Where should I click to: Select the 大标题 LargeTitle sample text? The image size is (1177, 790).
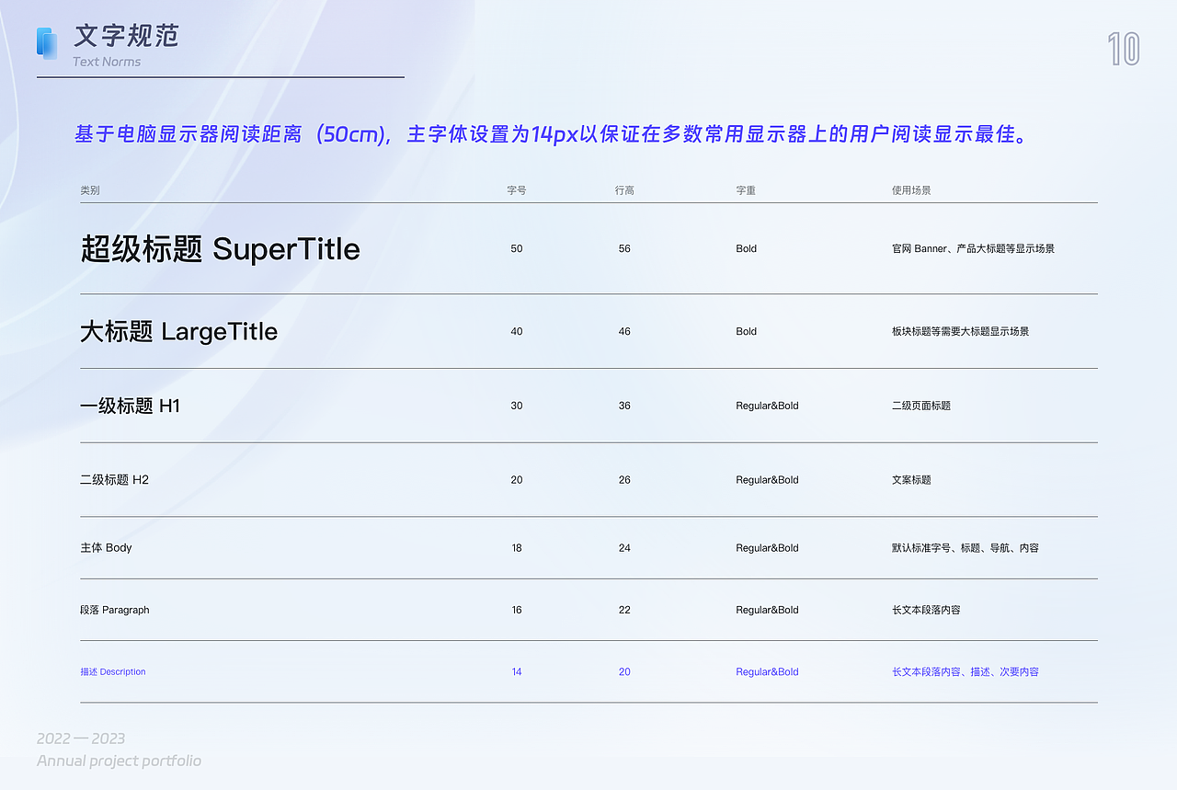click(178, 331)
